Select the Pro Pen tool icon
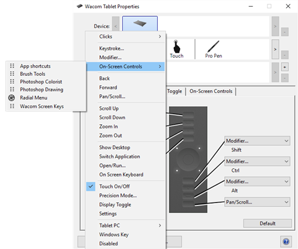 click(214, 47)
